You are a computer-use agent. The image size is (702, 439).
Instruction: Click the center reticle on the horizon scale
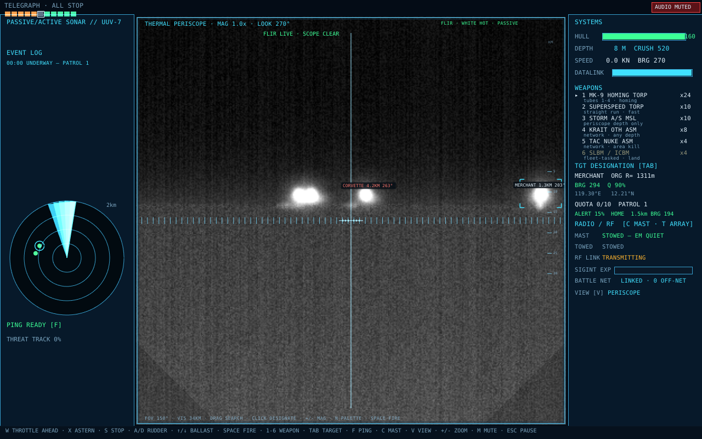(x=351, y=221)
